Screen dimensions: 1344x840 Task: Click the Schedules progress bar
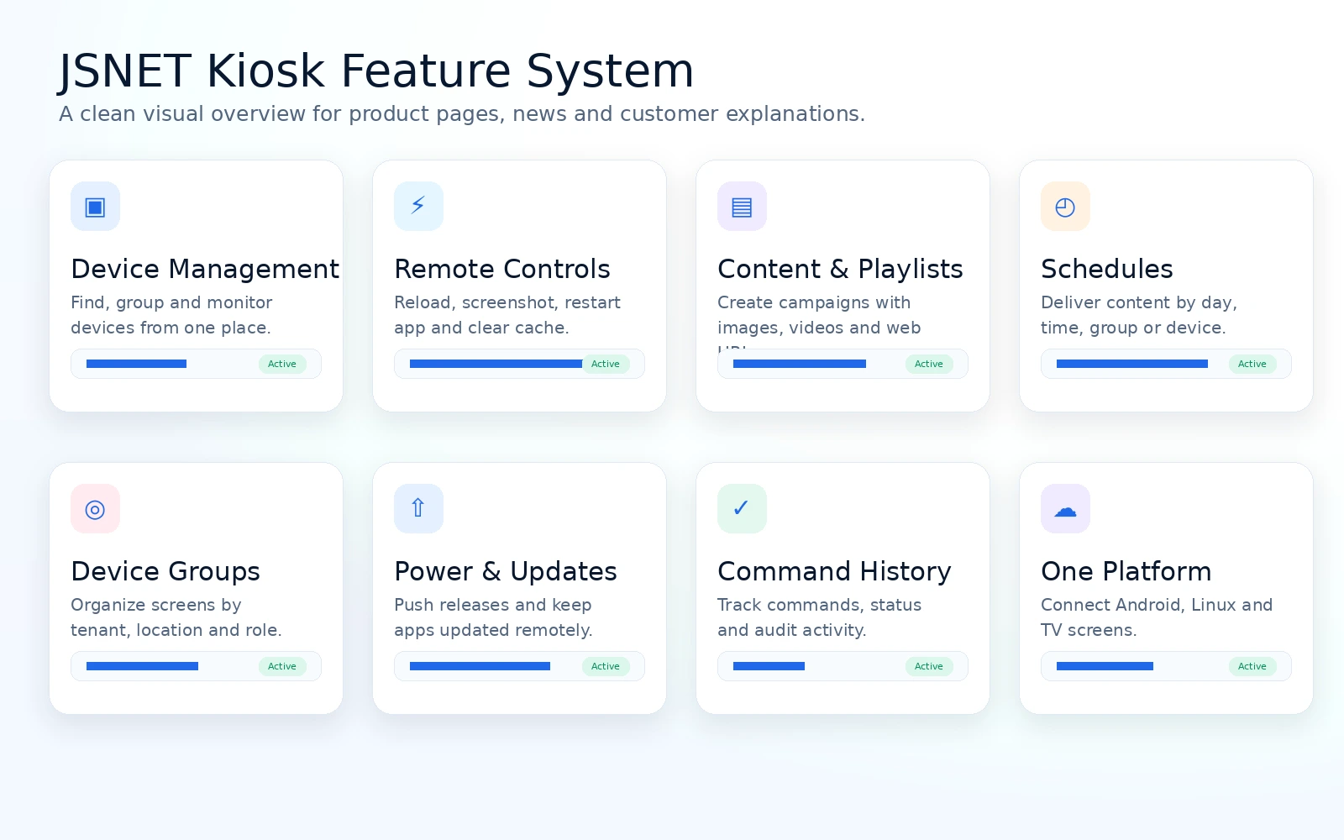click(1132, 364)
